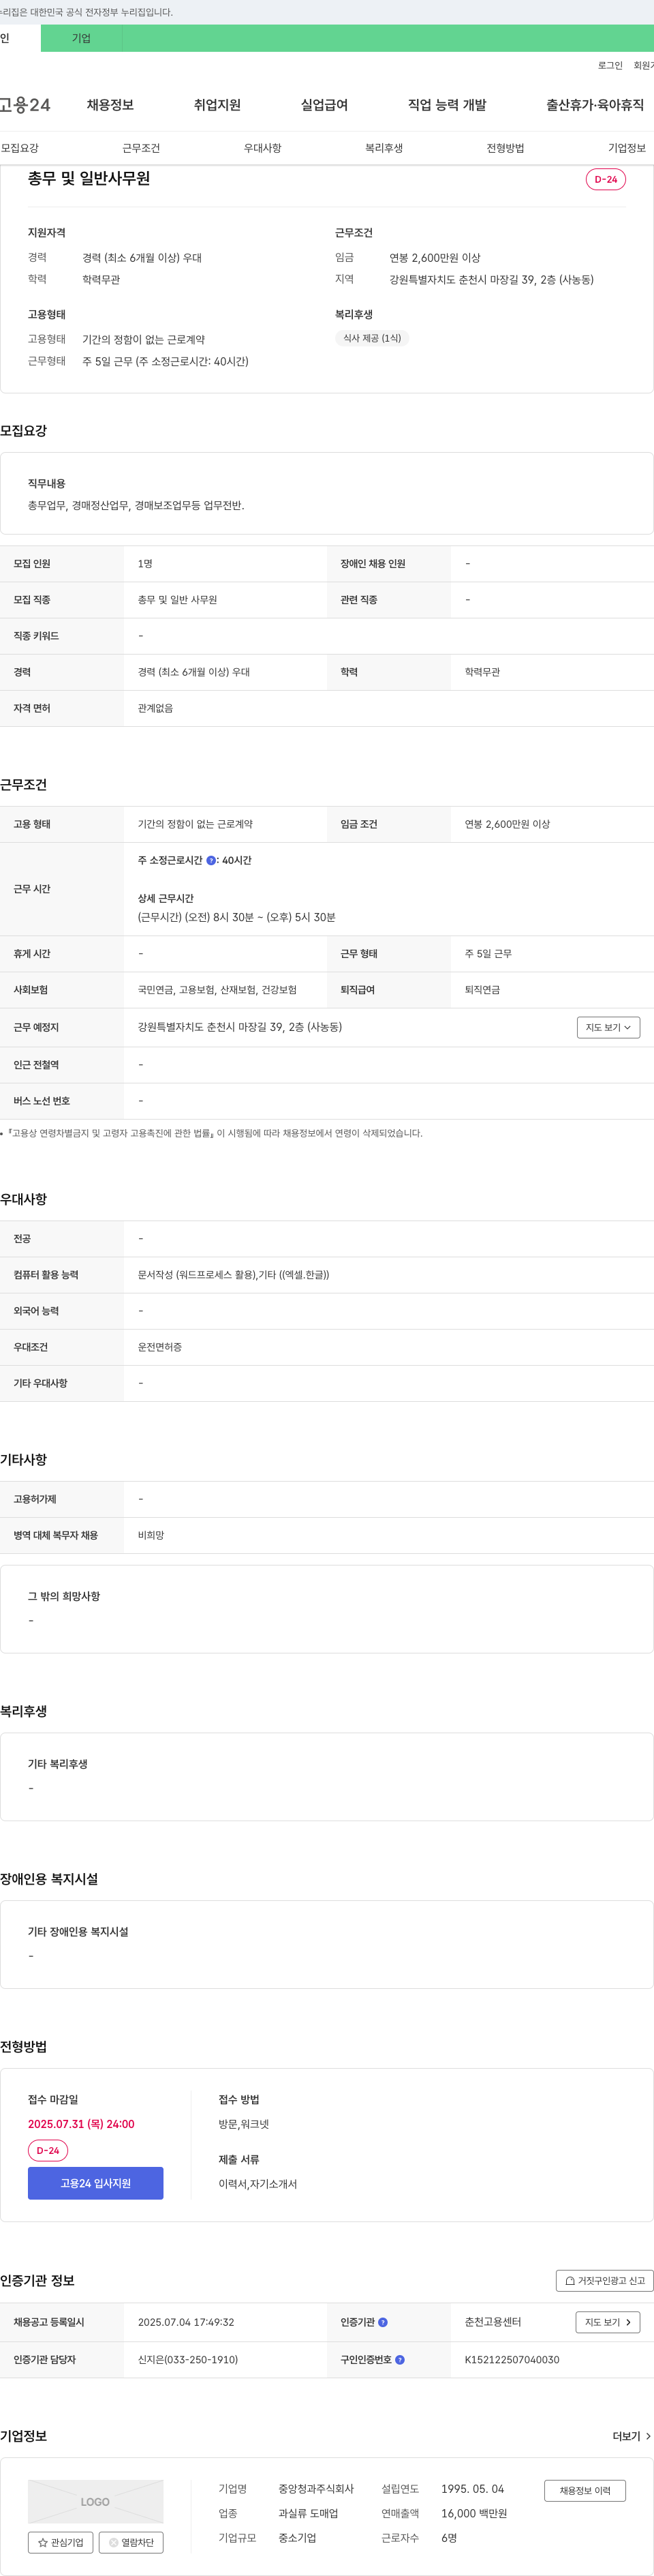
Task: Click the D-24 badge under 접수 마감일
Action: click(x=48, y=2150)
